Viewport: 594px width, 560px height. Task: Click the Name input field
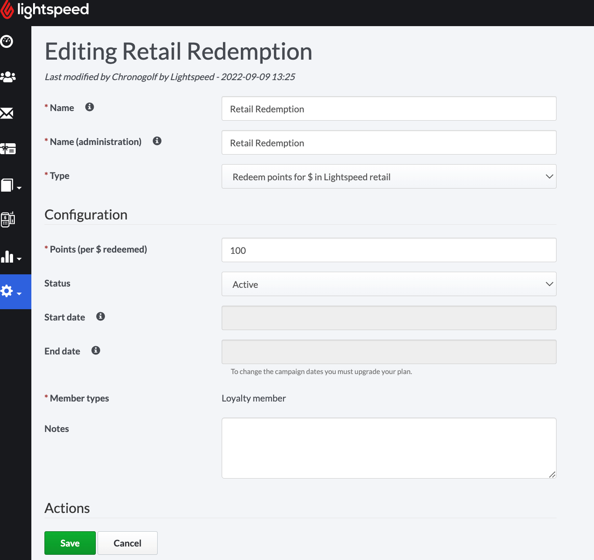pos(389,108)
